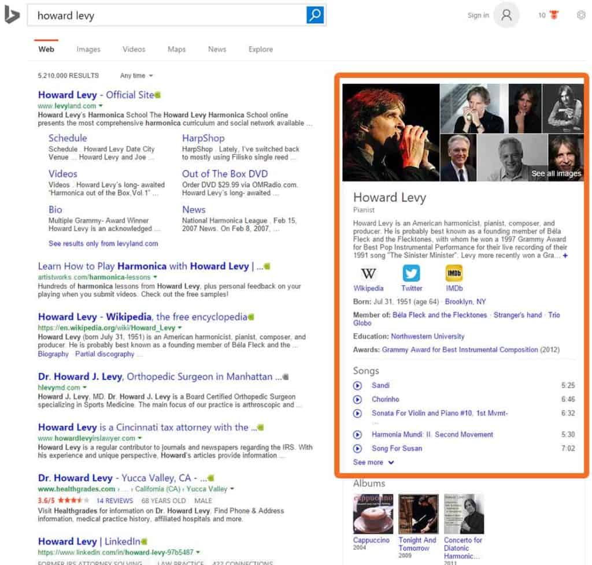
Task: Open the Howard Levy - Wikipedia result
Action: [x=142, y=317]
